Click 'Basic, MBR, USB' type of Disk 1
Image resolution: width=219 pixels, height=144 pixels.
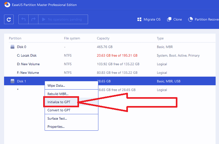click(x=169, y=81)
